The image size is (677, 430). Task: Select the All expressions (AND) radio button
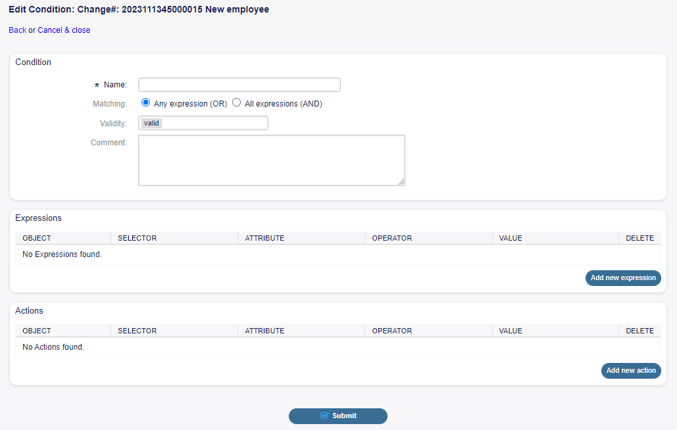pyautogui.click(x=237, y=103)
